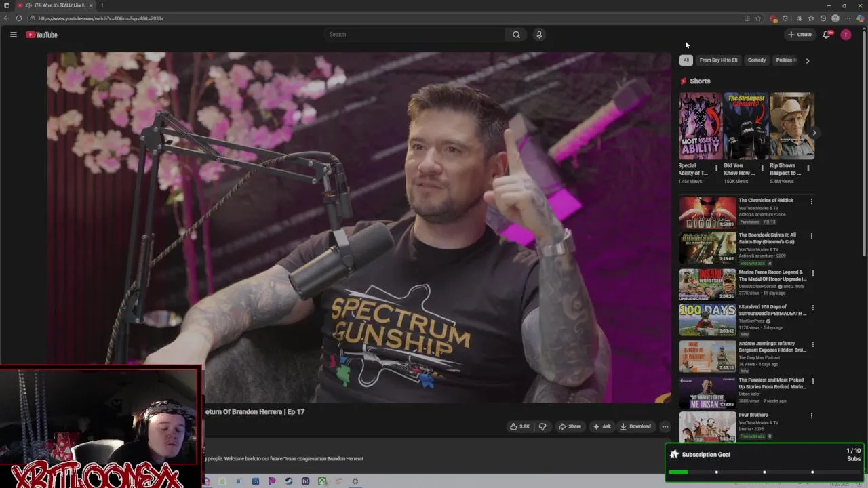868x488 pixels.
Task: Open The Boondock Saints II title link
Action: click(767, 238)
